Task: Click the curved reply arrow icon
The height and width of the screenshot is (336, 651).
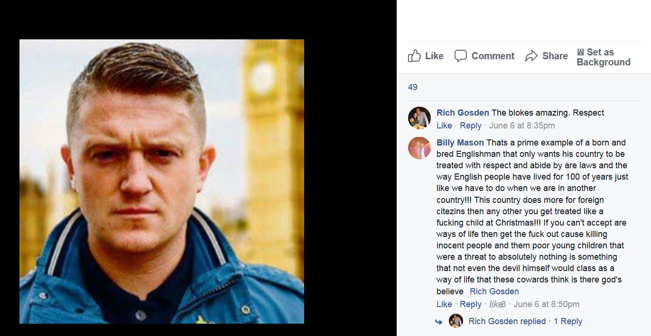Action: 439,322
